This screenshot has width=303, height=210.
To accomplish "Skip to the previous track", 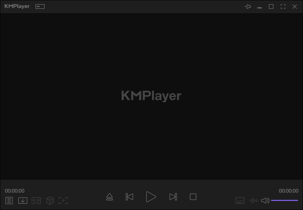I will click(x=129, y=197).
